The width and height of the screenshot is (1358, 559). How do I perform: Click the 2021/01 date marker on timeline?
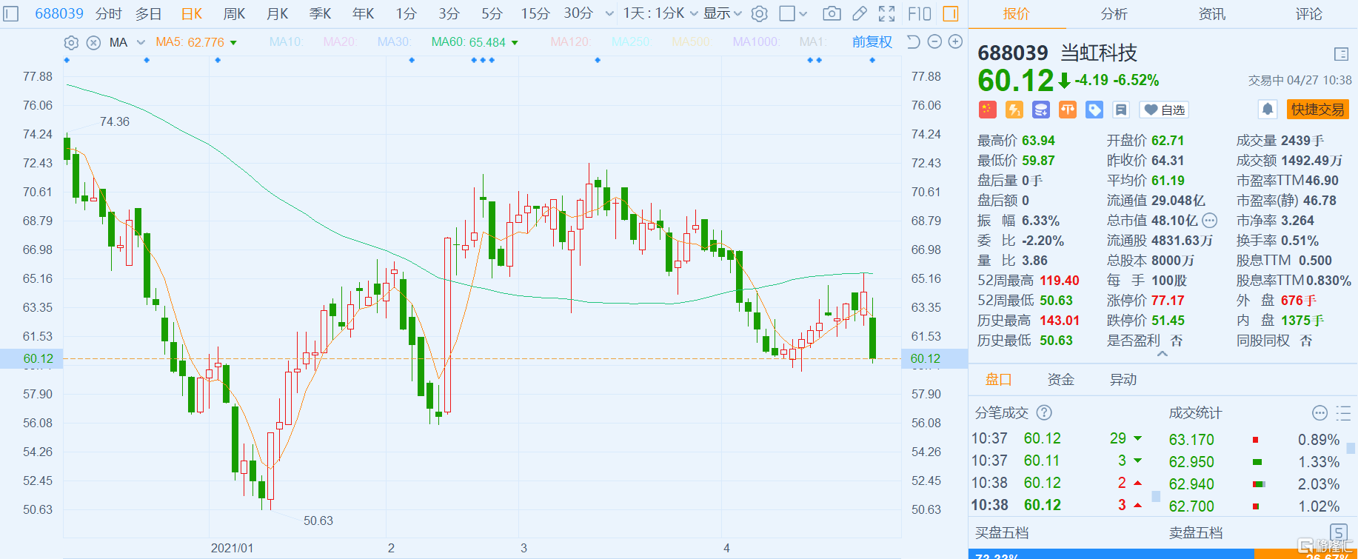(232, 548)
